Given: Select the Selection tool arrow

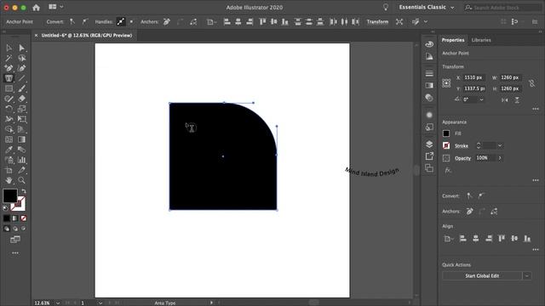Looking at the screenshot, I should coord(9,48).
